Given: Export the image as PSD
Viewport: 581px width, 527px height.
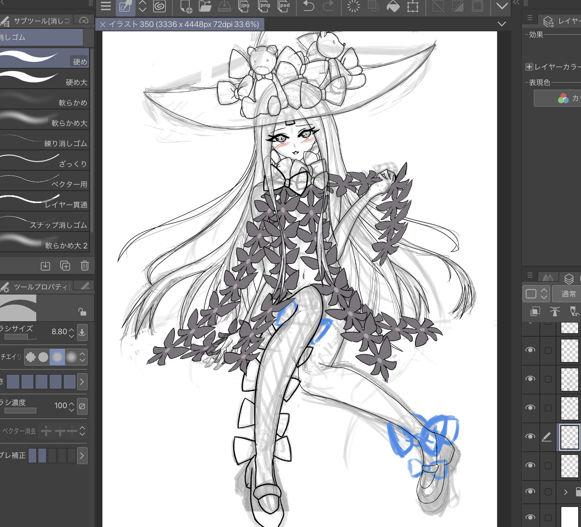Looking at the screenshot, I should 284,6.
